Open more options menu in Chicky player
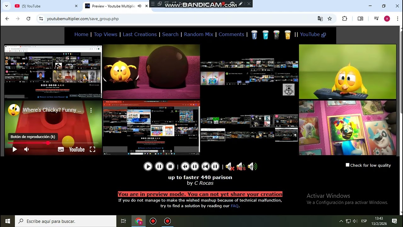 (x=91, y=110)
